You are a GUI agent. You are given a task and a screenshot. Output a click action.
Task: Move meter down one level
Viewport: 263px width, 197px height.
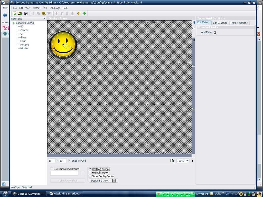[67, 13]
